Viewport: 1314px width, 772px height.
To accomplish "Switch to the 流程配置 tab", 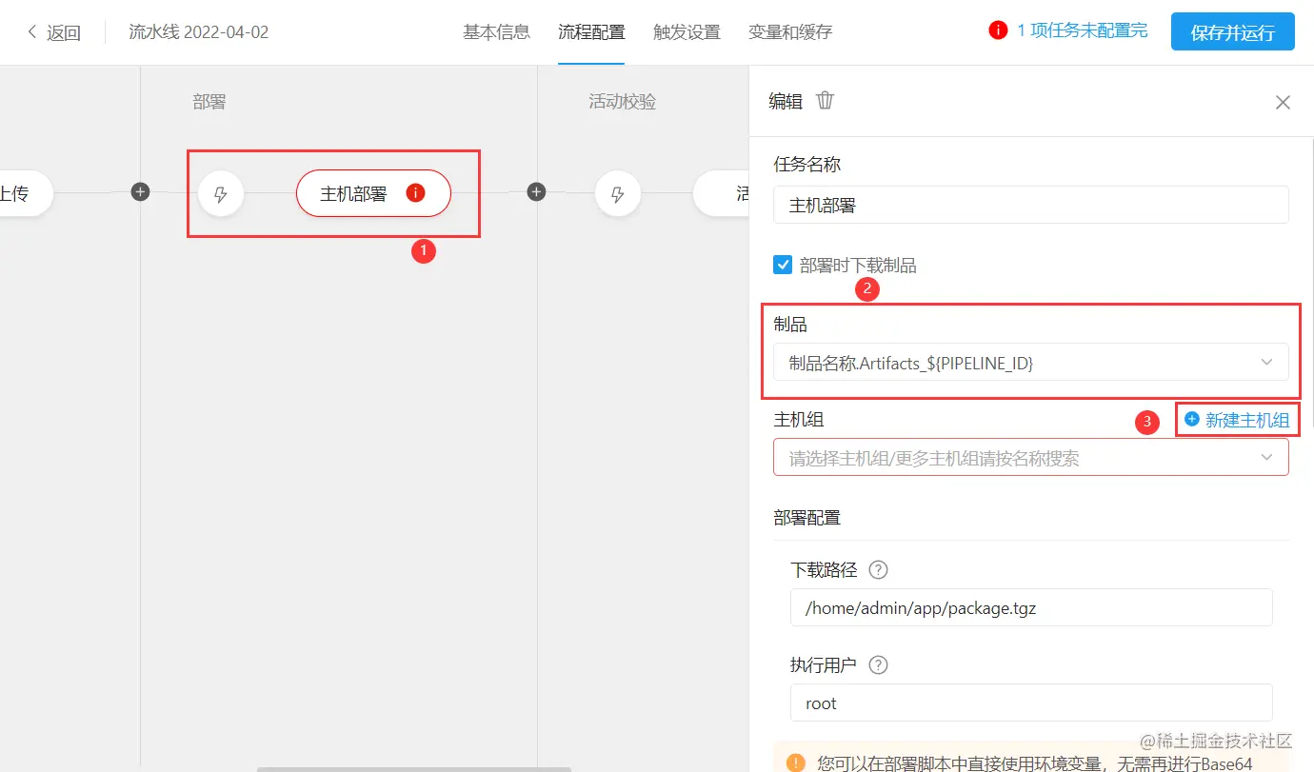I will coord(591,31).
